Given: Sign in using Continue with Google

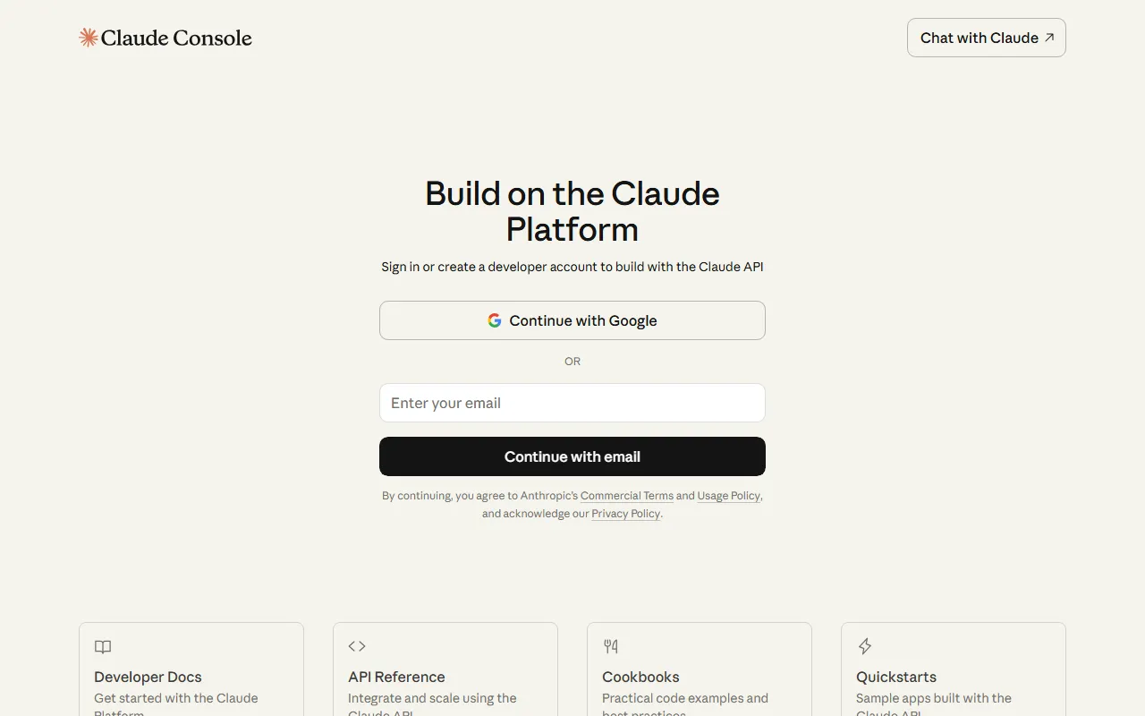Looking at the screenshot, I should pos(572,320).
